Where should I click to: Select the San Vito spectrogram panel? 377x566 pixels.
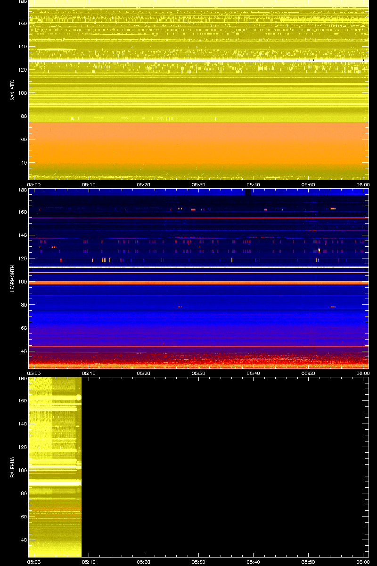198,90
